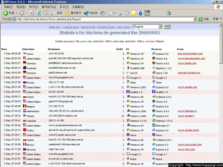
Task: Click the grey Forward arrow button
Action: click(x=22, y=13)
